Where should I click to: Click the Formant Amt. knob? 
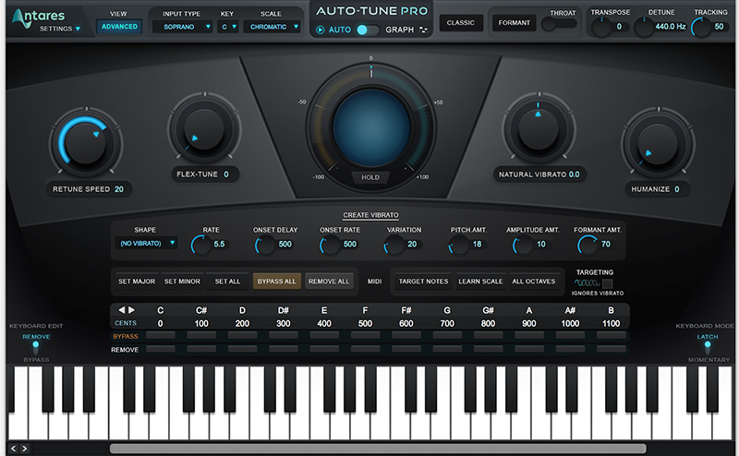588,245
